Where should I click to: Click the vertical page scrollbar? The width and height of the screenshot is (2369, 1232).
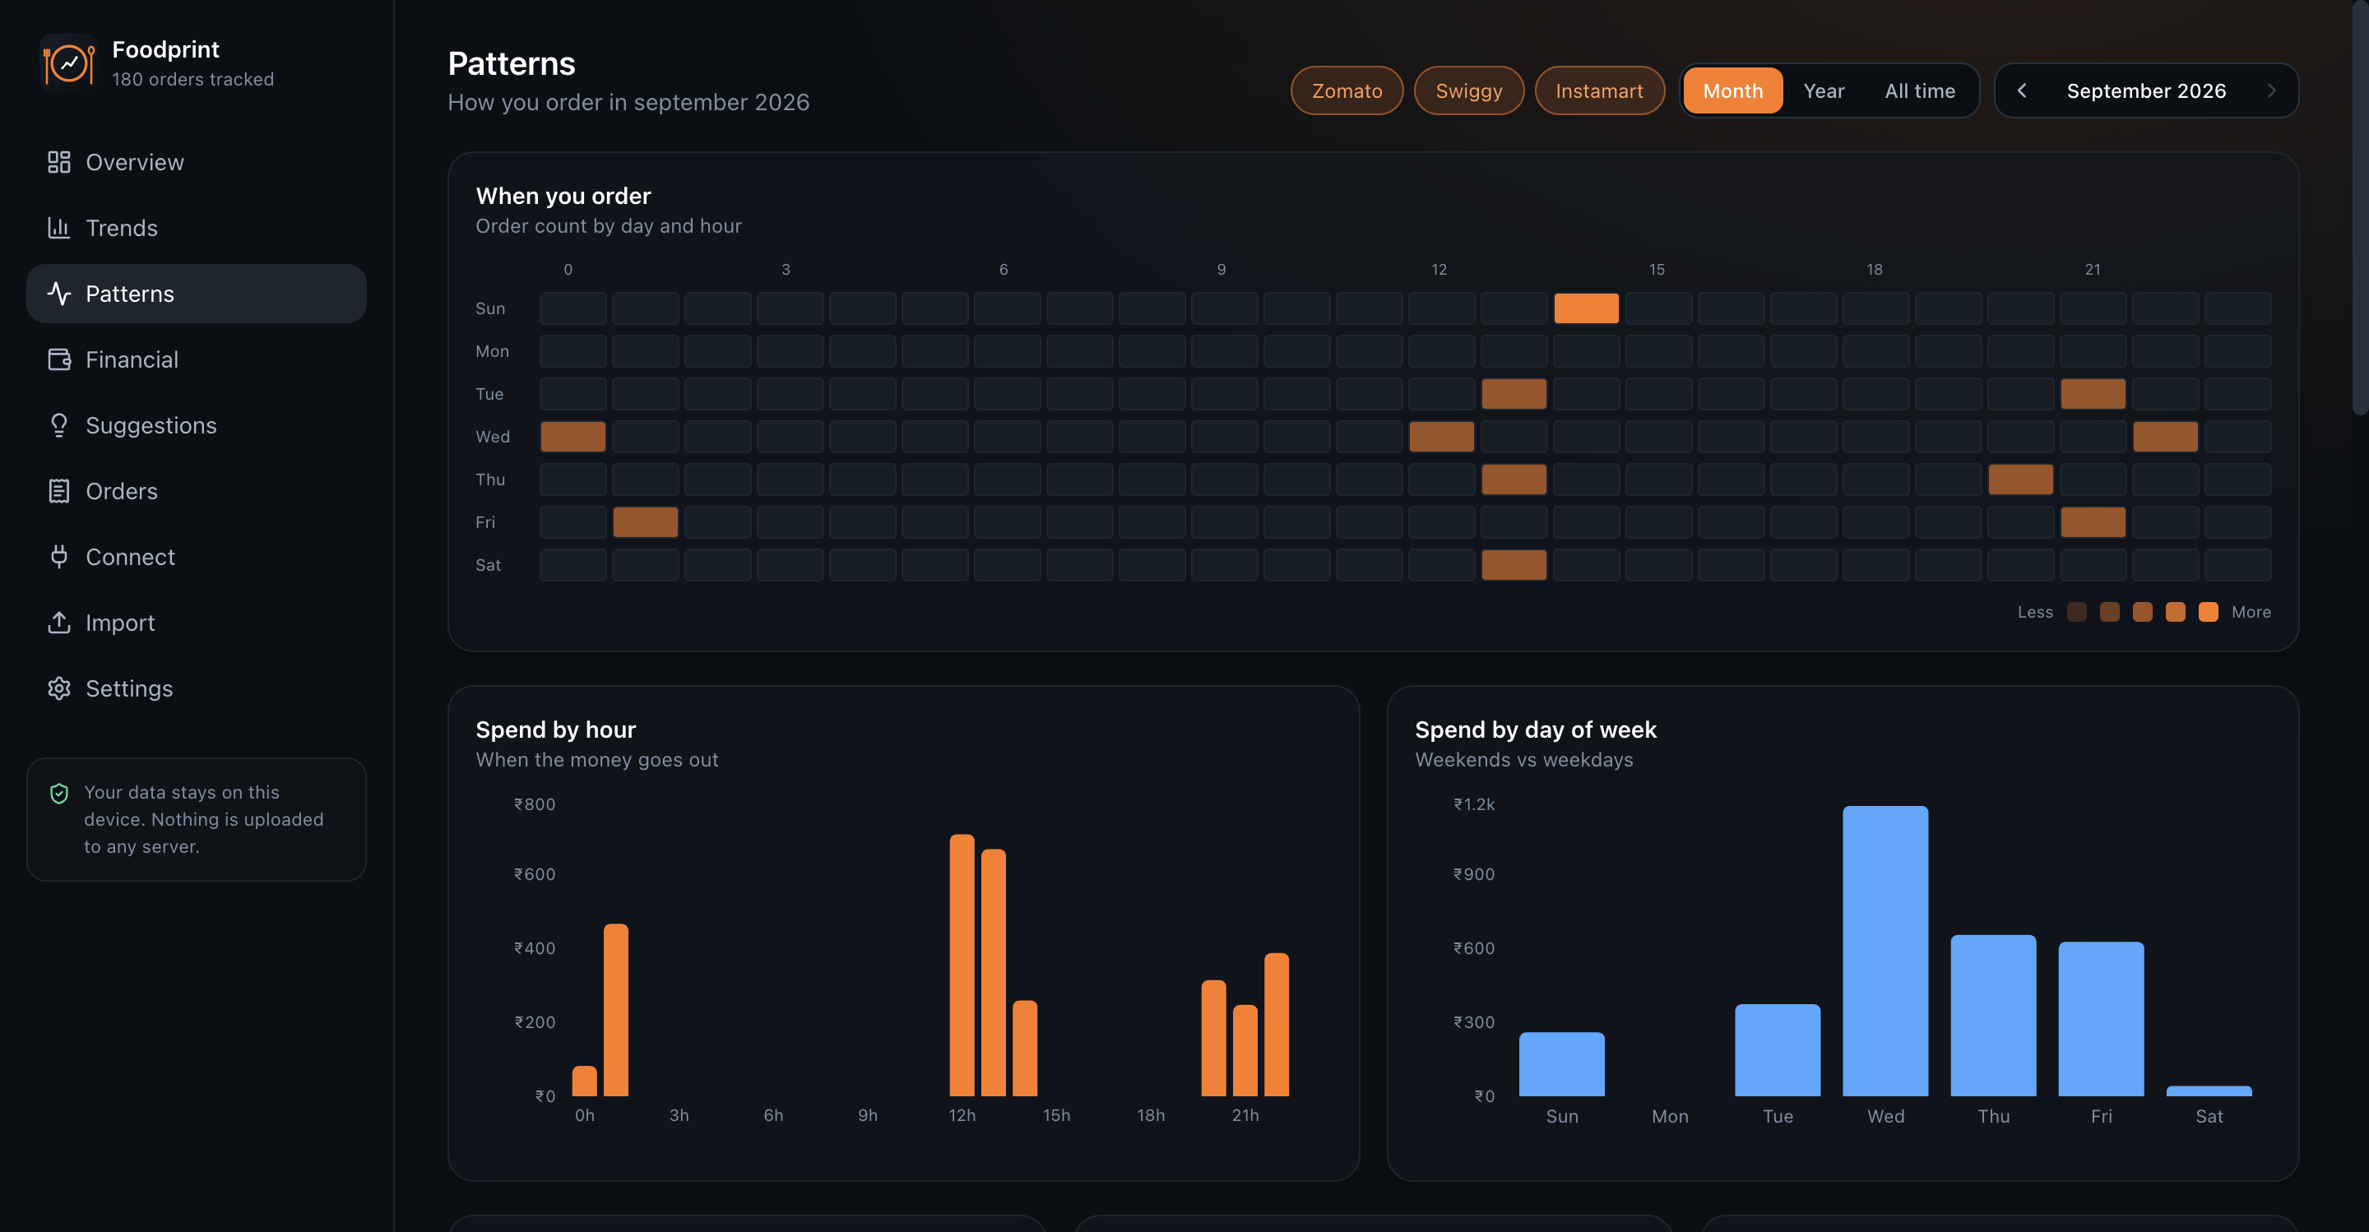pyautogui.click(x=2360, y=207)
